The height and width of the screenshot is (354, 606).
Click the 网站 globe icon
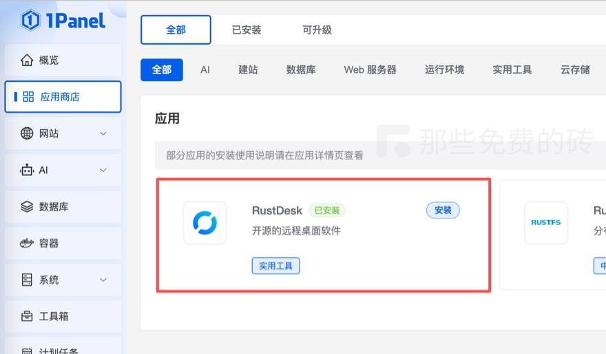(27, 133)
